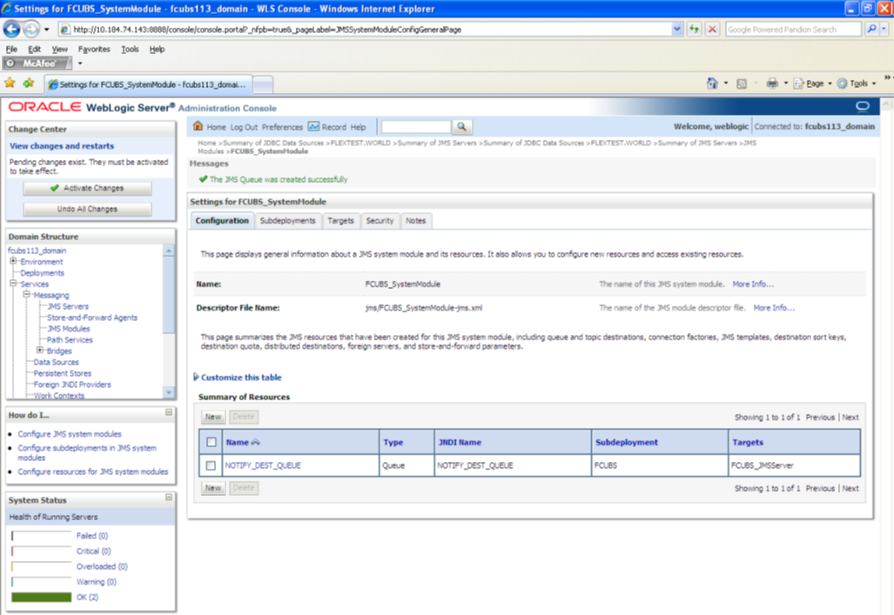894x615 pixels.
Task: Minimize the How do I panel
Action: pos(169,412)
